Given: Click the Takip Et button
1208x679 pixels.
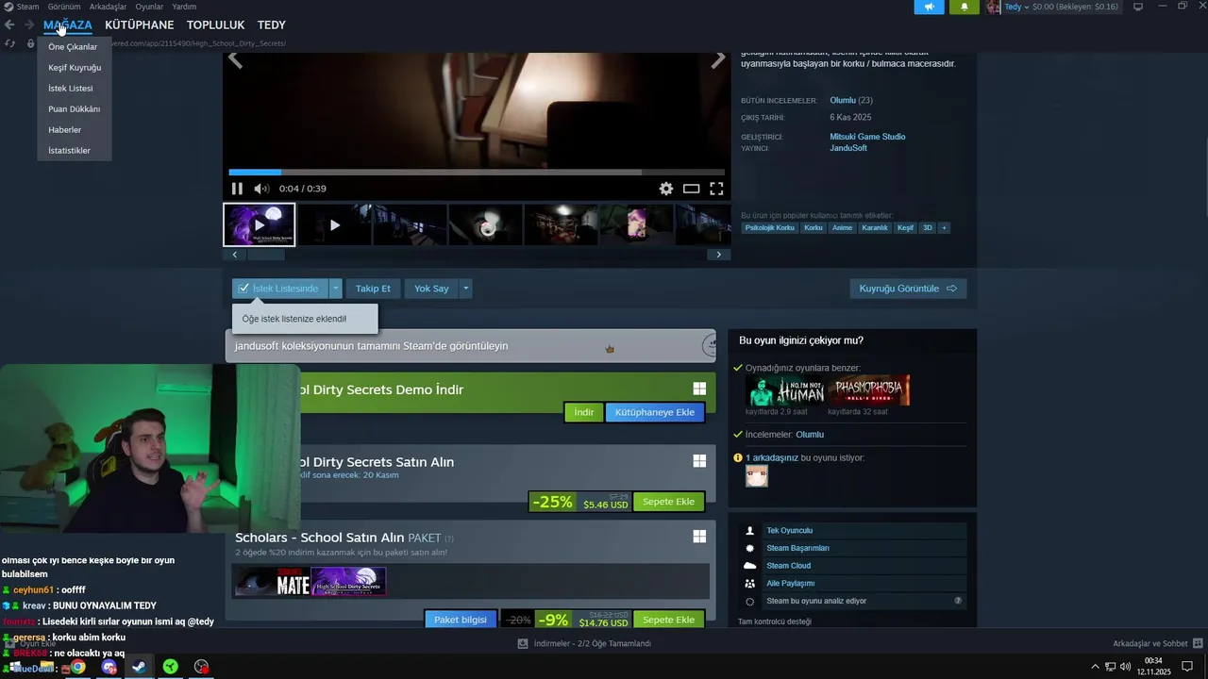Looking at the screenshot, I should (373, 289).
